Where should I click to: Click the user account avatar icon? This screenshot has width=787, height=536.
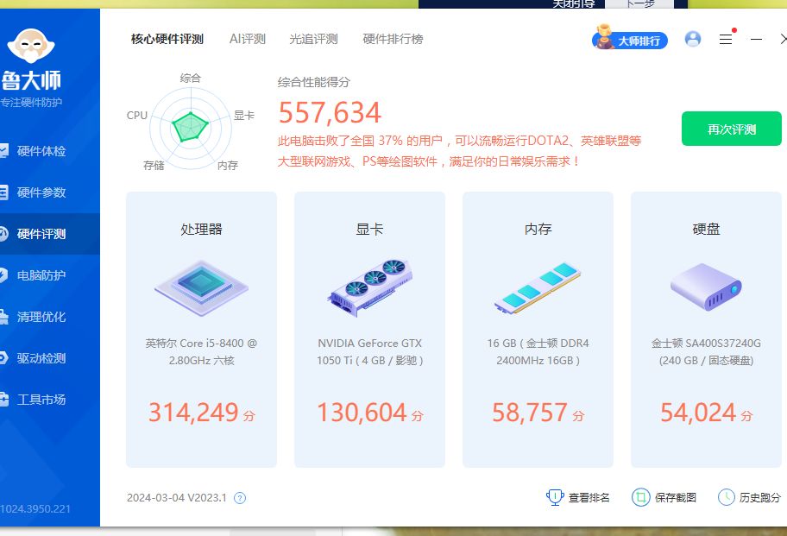(693, 39)
